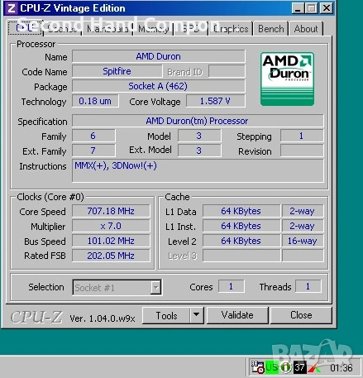Click the Close button at bottom
This screenshot has width=363, height=378.
[301, 315]
